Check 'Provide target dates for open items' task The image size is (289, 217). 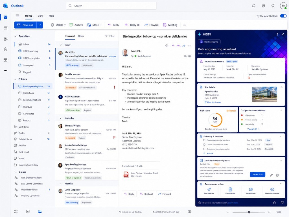point(204,140)
